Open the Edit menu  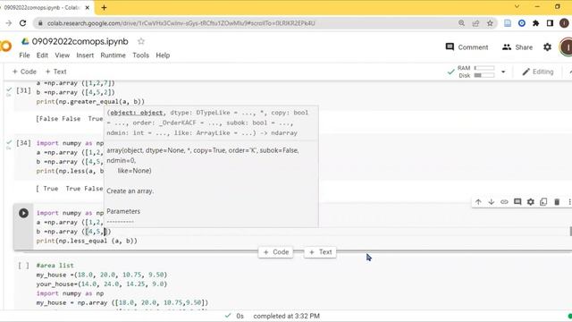[42, 55]
